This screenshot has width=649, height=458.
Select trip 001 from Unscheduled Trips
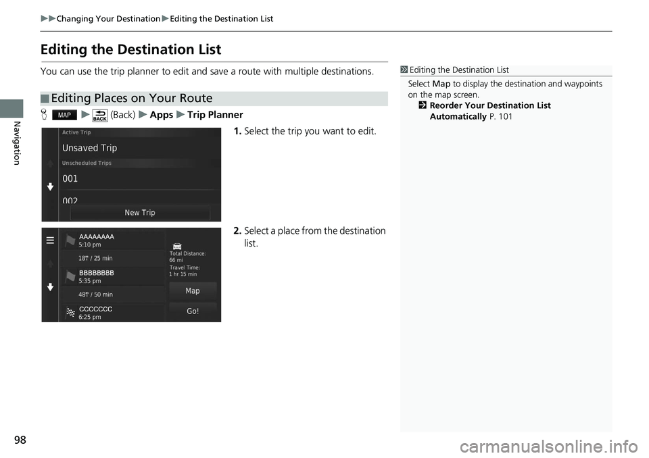(140, 179)
